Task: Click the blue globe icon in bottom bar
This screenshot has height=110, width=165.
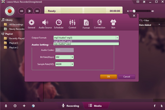Action: (x=33, y=106)
